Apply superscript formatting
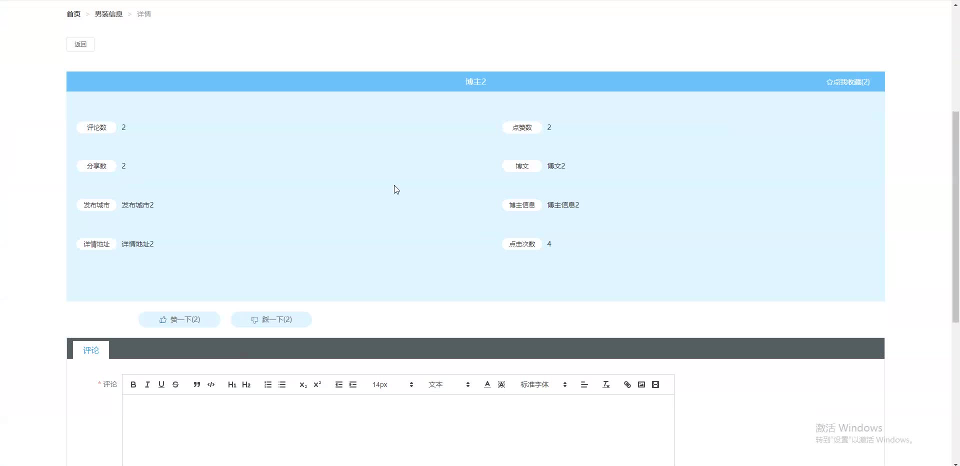Image resolution: width=960 pixels, height=466 pixels. pyautogui.click(x=317, y=384)
